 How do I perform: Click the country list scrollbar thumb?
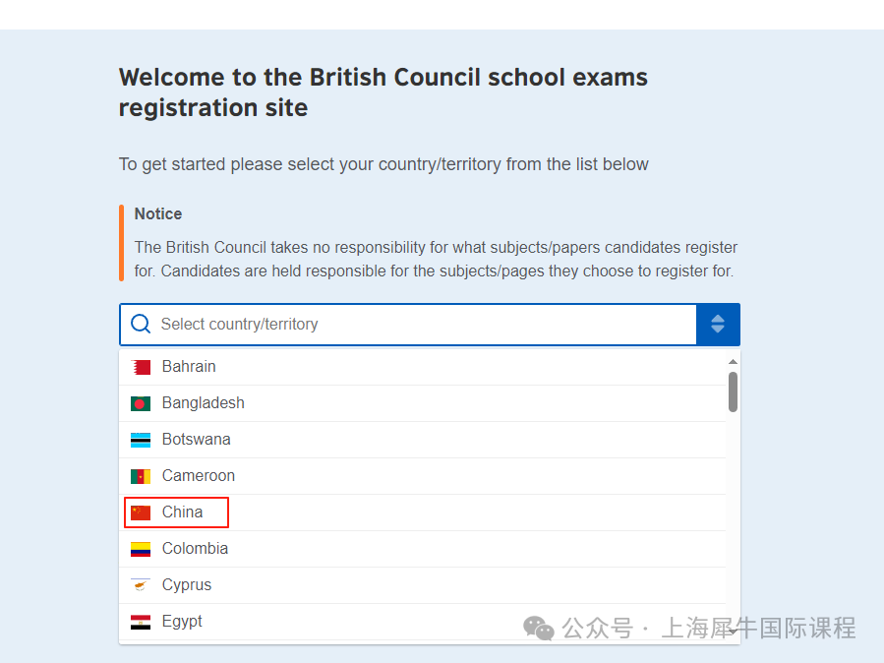click(x=733, y=392)
